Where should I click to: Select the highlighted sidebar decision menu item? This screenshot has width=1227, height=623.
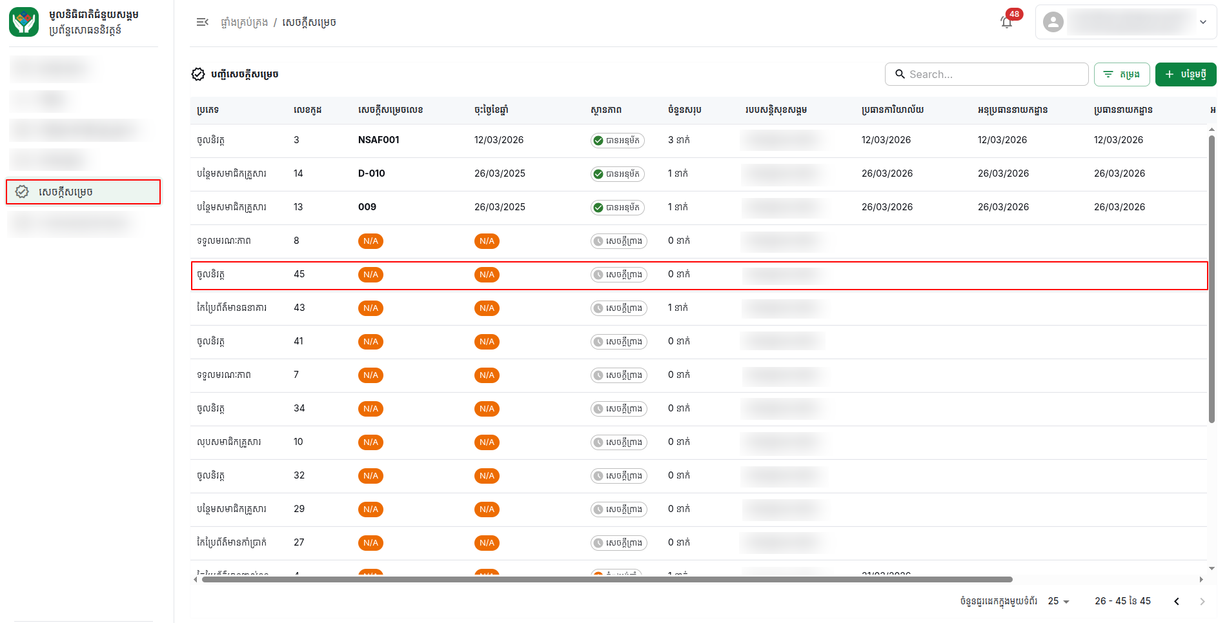click(83, 192)
